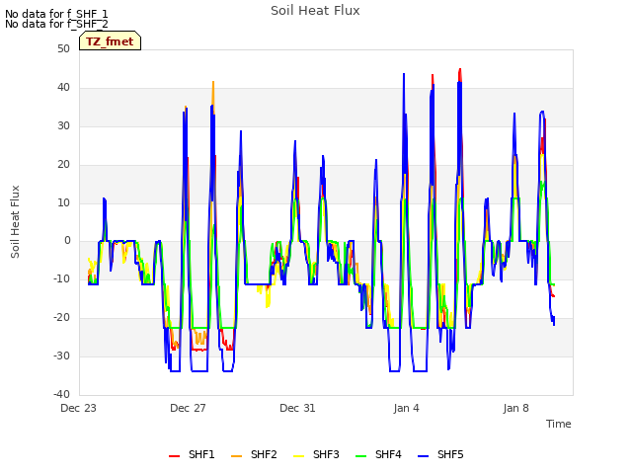Viewport: 632px width, 474px height.
Task: Click the 'No data for f_SHF_1' message
Action: pos(56,14)
